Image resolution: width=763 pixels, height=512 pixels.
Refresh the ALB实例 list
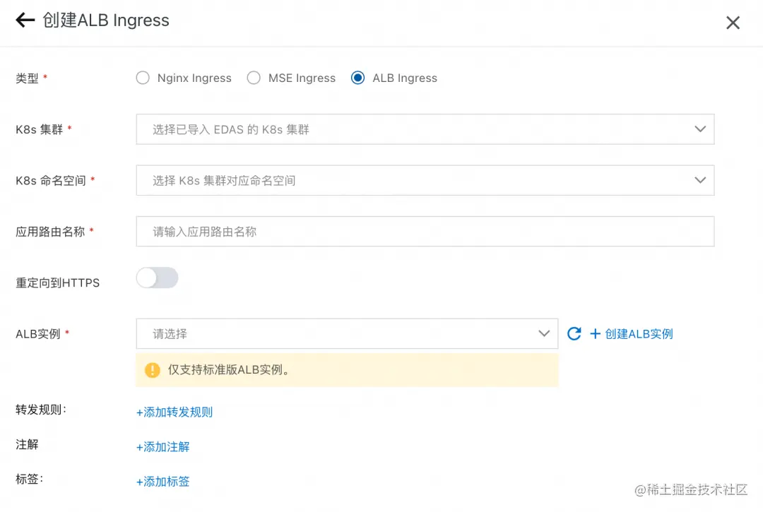[574, 333]
